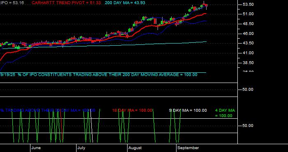Image resolution: width=288 pixels, height=152 pixels.
Task: Click the blue % trading above 30 Day MA label
Action: [48, 111]
